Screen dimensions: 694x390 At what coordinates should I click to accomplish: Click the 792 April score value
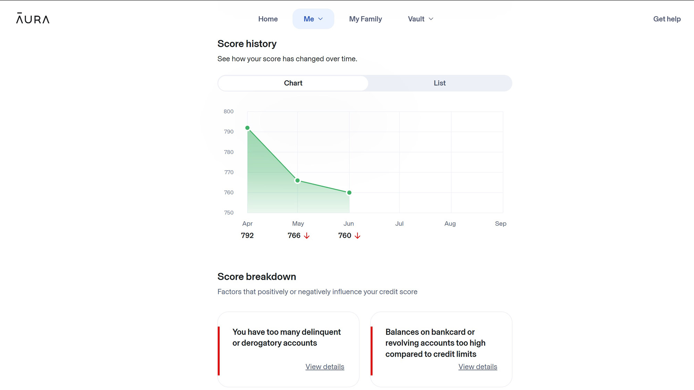[247, 236]
